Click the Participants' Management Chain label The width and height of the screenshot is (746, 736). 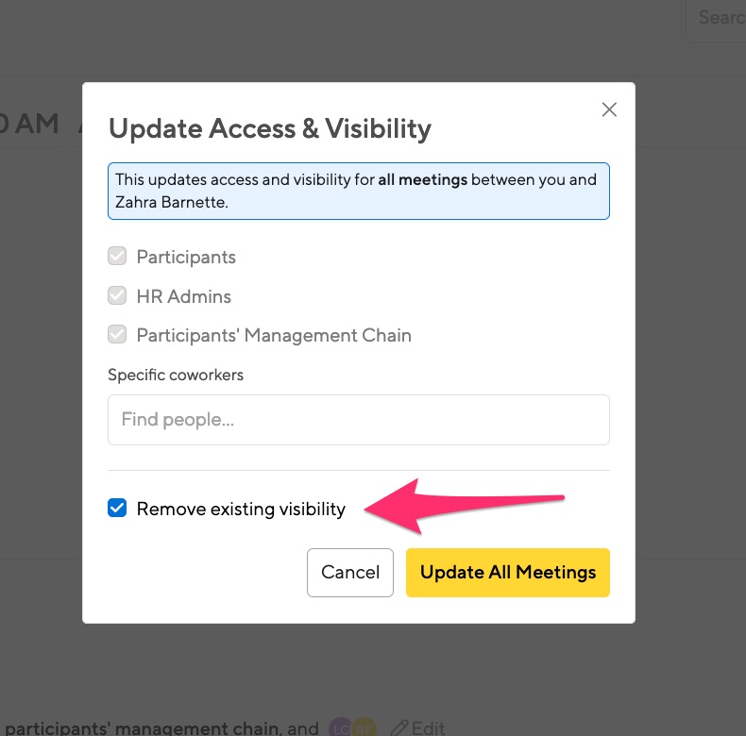click(x=274, y=336)
